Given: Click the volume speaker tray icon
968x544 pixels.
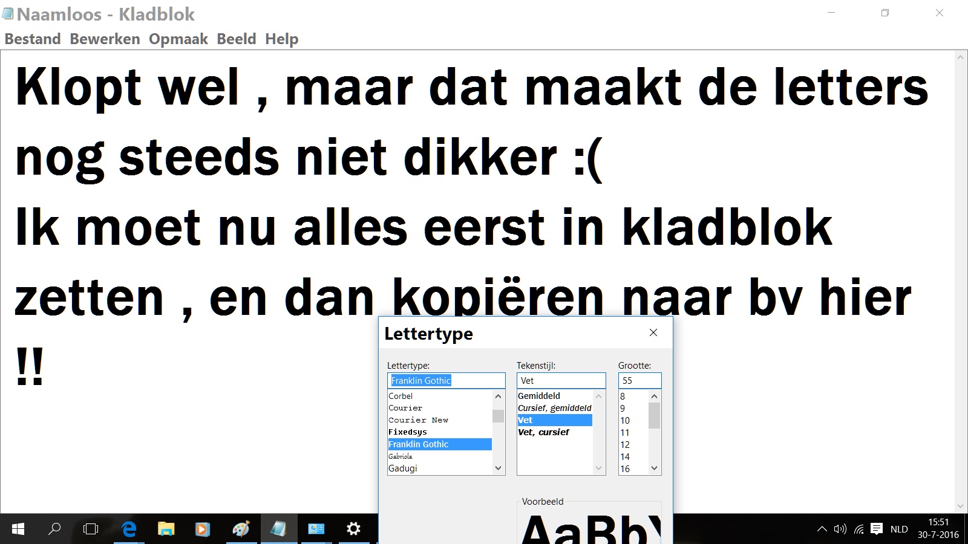Looking at the screenshot, I should [840, 529].
